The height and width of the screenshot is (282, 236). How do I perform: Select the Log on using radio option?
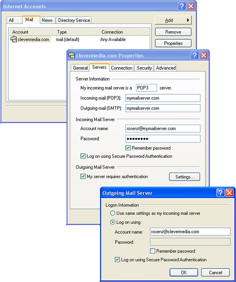click(x=112, y=222)
